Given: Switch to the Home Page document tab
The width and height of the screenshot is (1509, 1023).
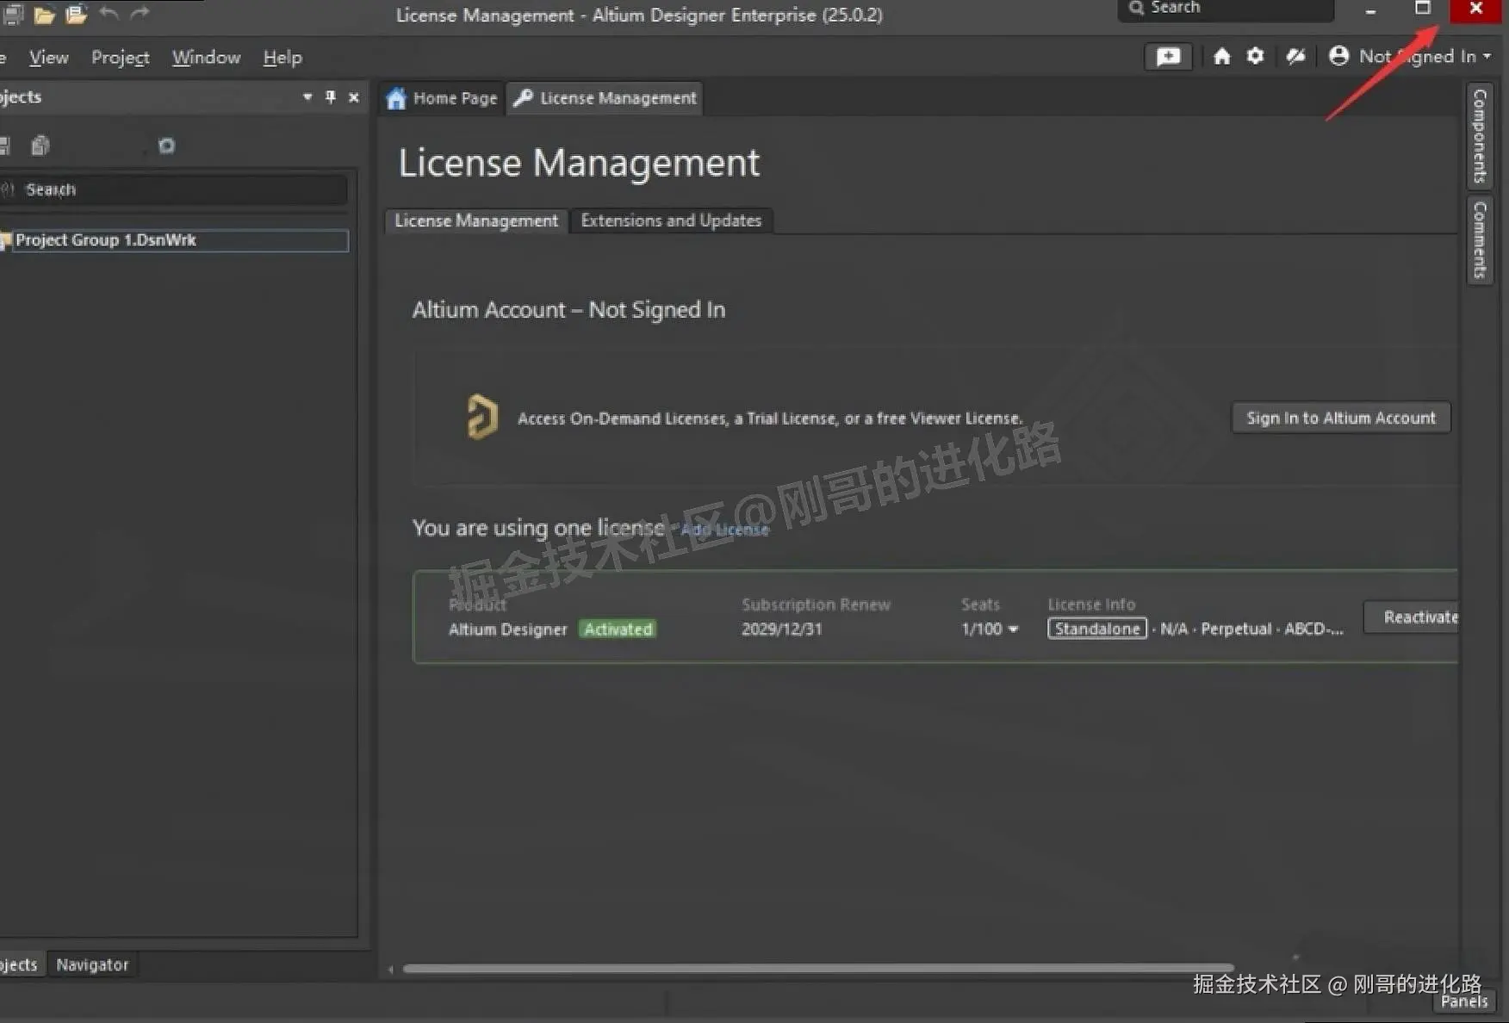Looking at the screenshot, I should (442, 98).
